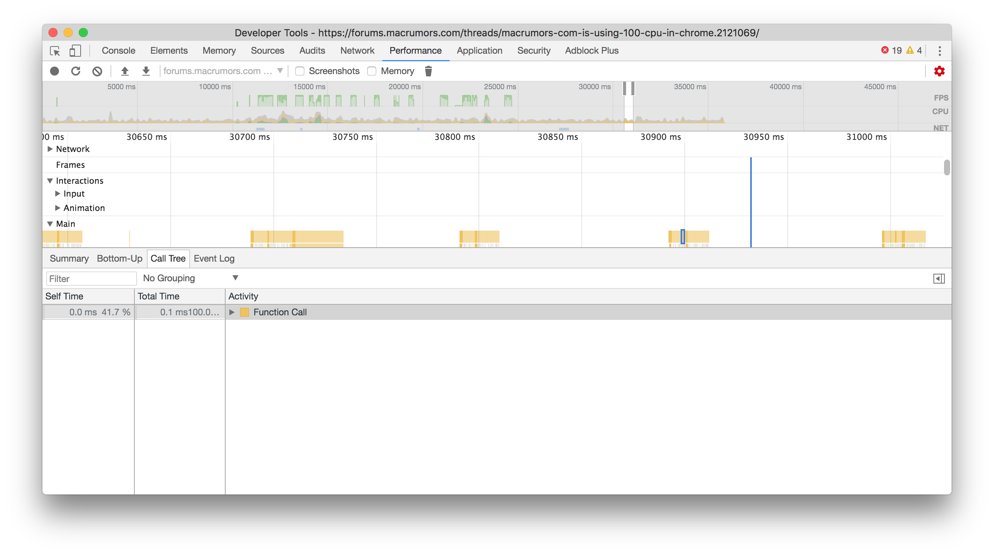This screenshot has width=994, height=555.
Task: Expand the Input track
Action: [x=58, y=194]
